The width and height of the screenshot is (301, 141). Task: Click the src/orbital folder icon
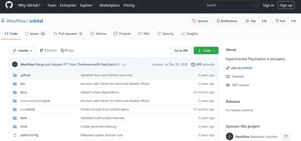[15, 109]
